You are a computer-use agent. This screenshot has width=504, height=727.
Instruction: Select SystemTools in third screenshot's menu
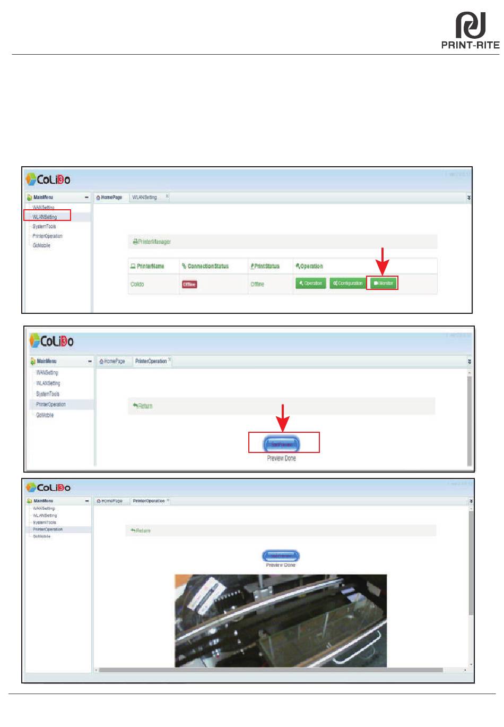44,523
